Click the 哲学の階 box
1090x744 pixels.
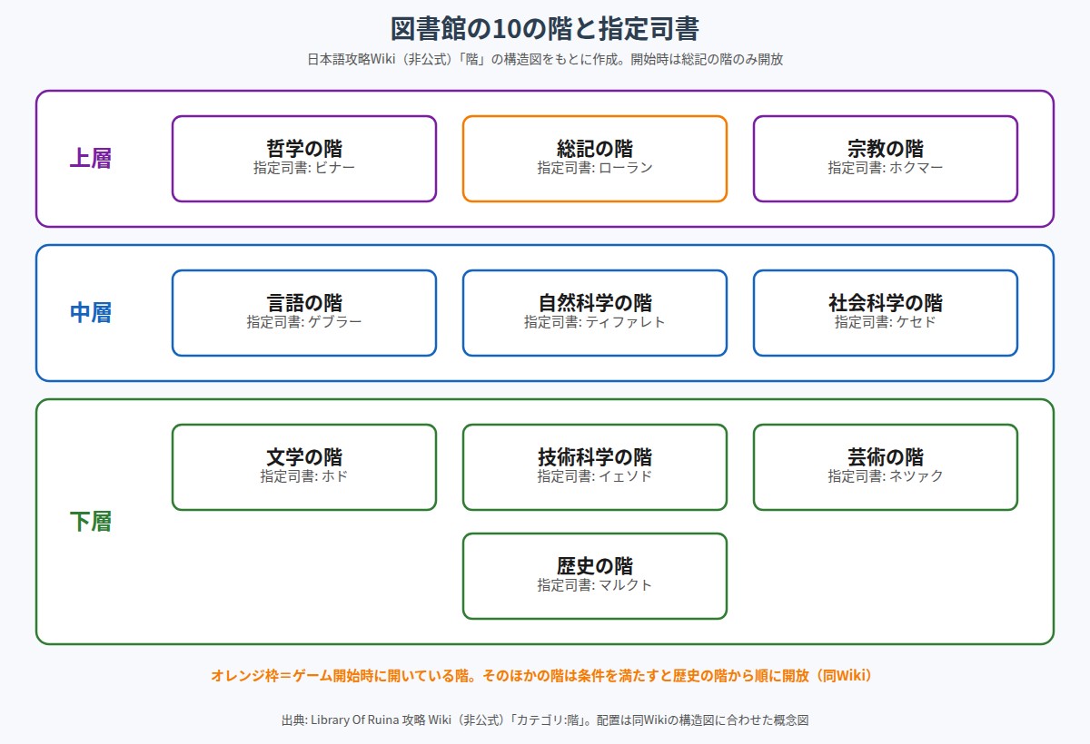(x=304, y=159)
